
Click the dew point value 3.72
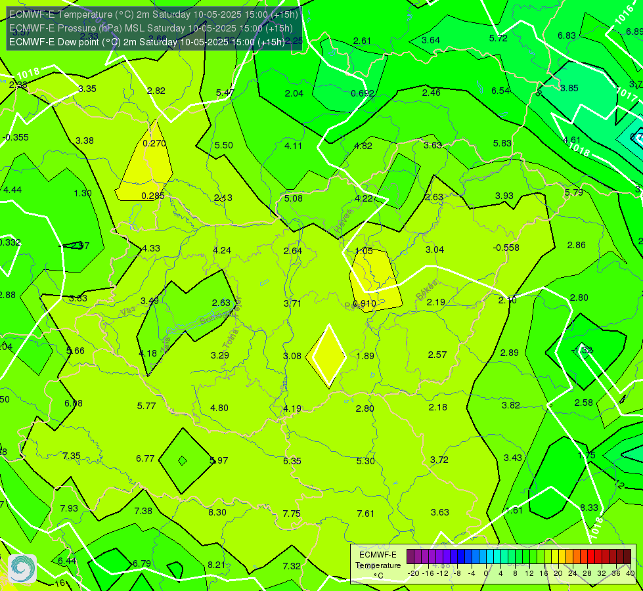pos(439,460)
